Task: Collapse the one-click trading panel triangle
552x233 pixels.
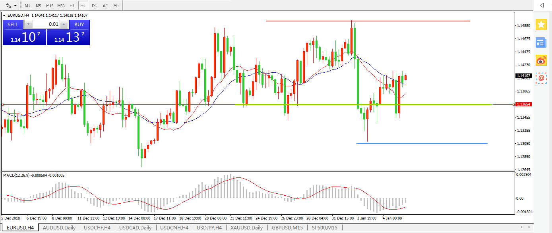Action: pyautogui.click(x=4, y=15)
